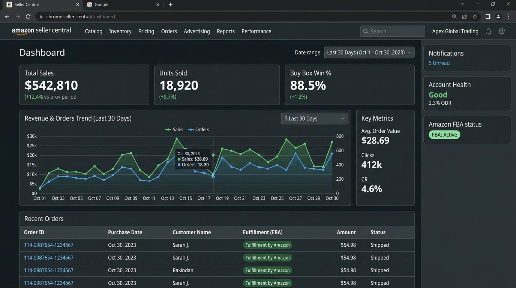The width and height of the screenshot is (516, 288).
Task: Open the browser side panel icon
Action: point(488,16)
